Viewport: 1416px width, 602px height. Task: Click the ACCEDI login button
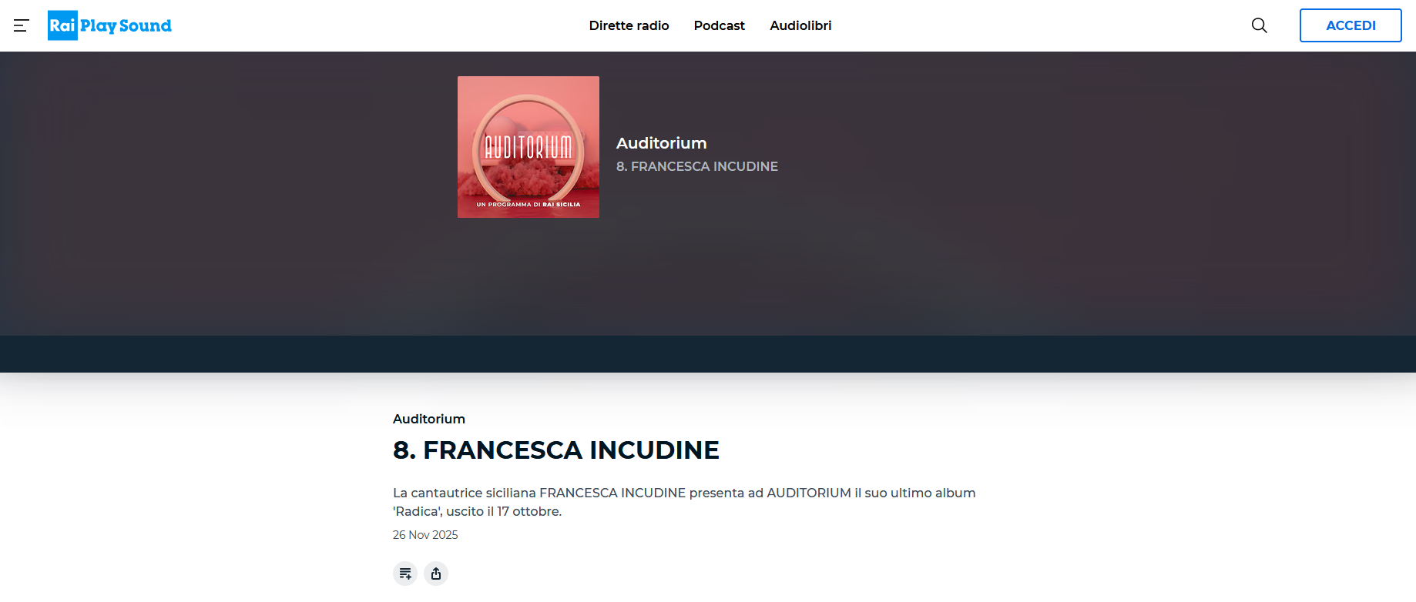1351,25
